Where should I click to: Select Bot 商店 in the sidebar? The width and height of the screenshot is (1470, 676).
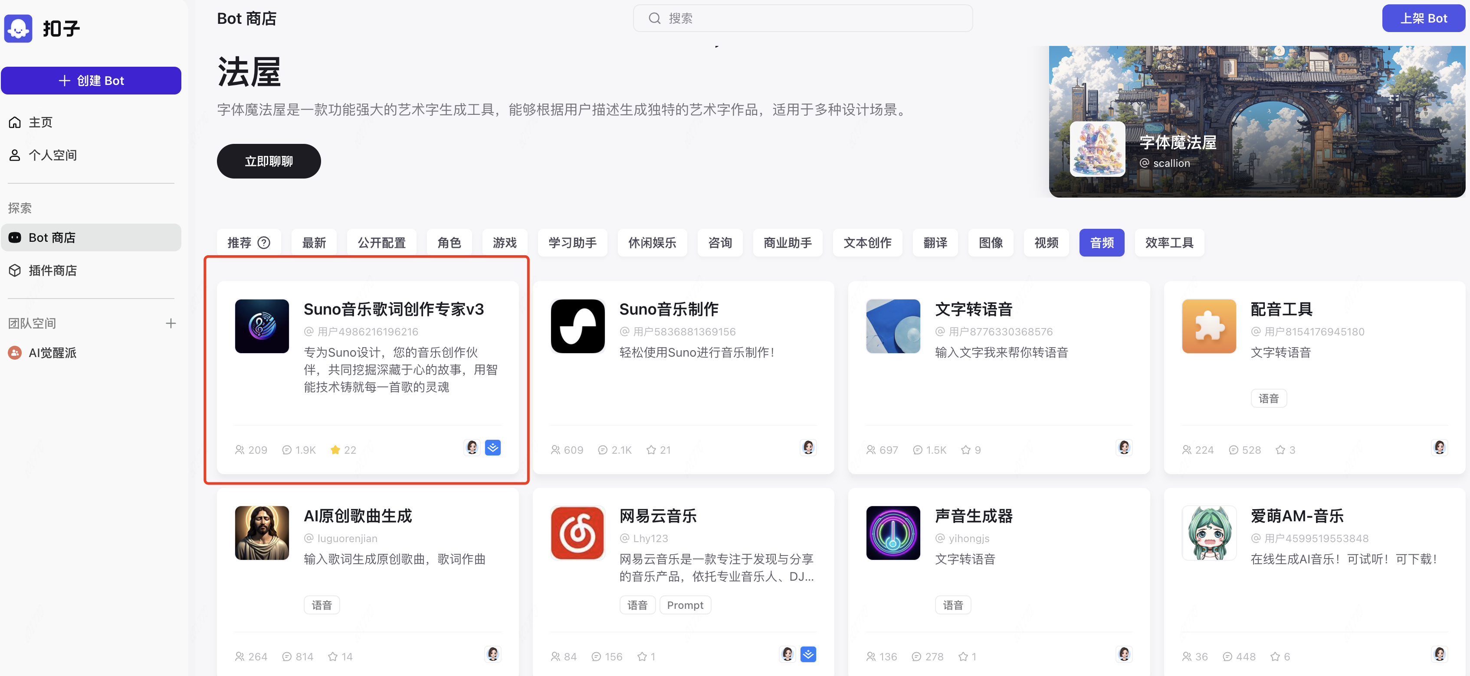click(91, 237)
